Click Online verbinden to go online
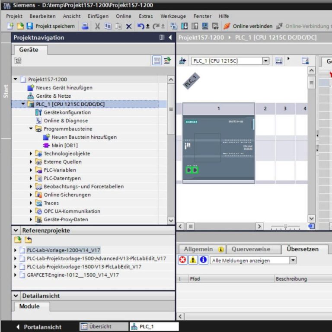The image size is (332, 332). point(248,26)
